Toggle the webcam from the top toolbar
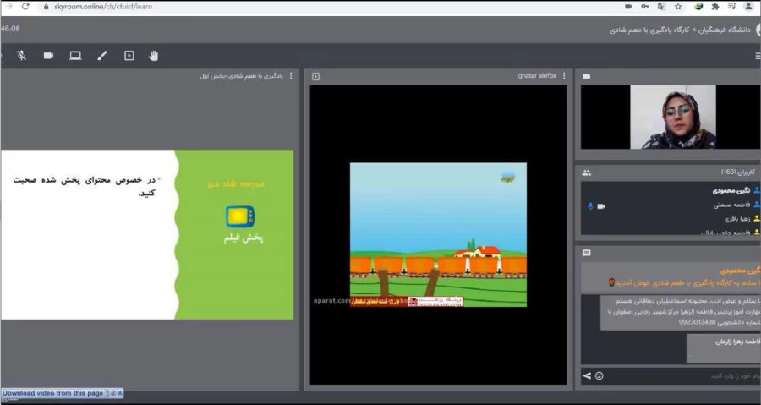The height and width of the screenshot is (405, 761). (48, 56)
